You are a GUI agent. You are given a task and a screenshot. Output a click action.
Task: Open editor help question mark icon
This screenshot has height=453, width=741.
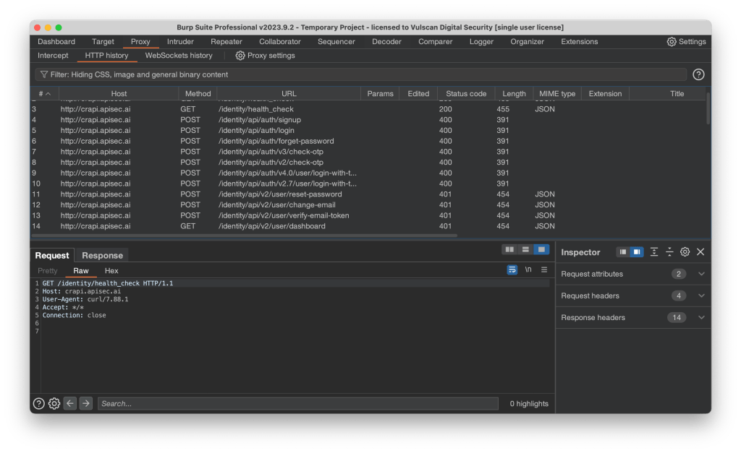(x=39, y=403)
